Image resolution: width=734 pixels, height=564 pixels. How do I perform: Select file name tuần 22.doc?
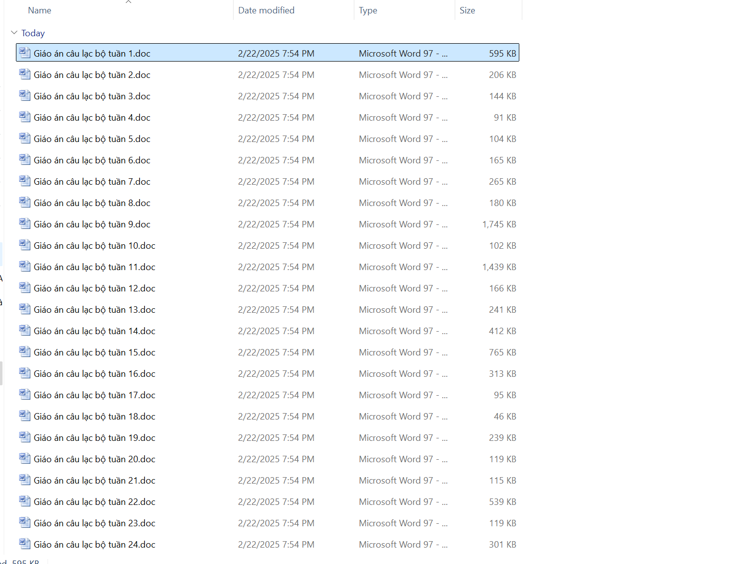[94, 502]
